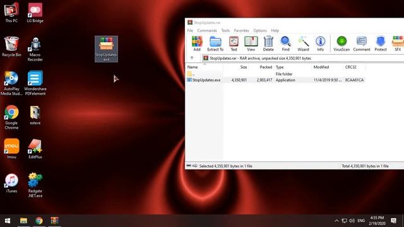Open the Options menu
This screenshot has height=227, width=404.
pos(259,30)
